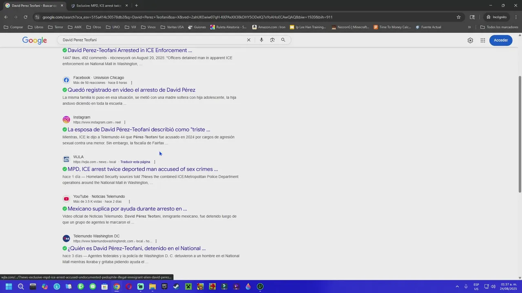Start voice search with microphone icon
Screen dimensions: 522x293
[261, 40]
